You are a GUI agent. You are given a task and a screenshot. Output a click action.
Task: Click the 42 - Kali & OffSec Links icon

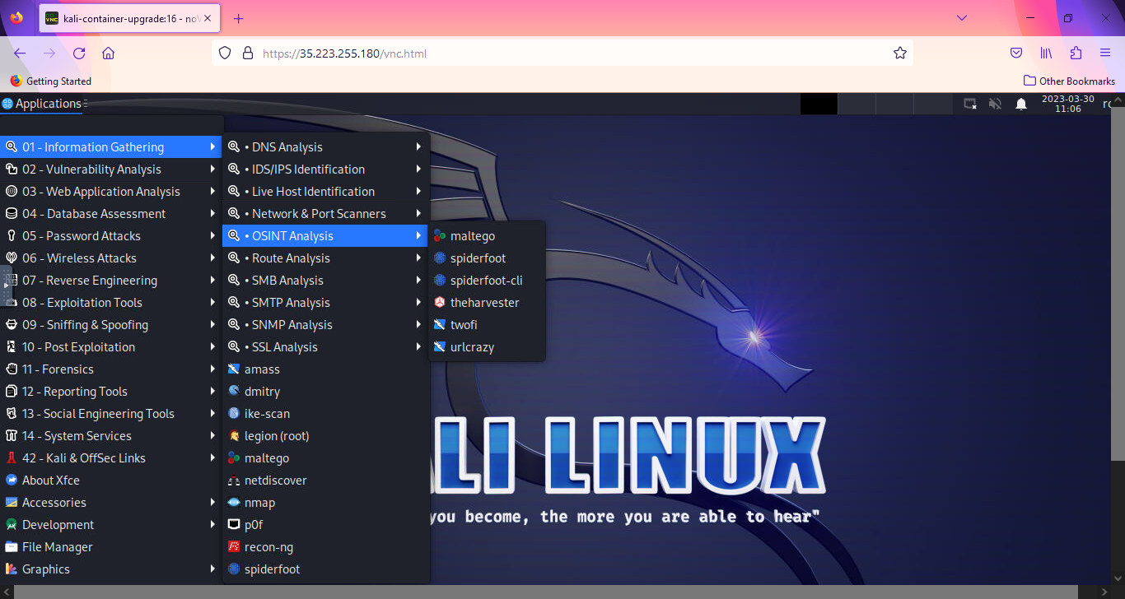coord(12,458)
